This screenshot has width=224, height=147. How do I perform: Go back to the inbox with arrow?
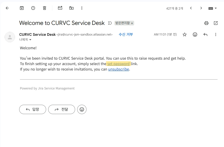coord(7,8)
